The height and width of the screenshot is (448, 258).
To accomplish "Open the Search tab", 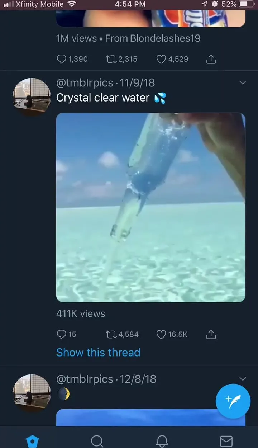I will [x=97, y=441].
